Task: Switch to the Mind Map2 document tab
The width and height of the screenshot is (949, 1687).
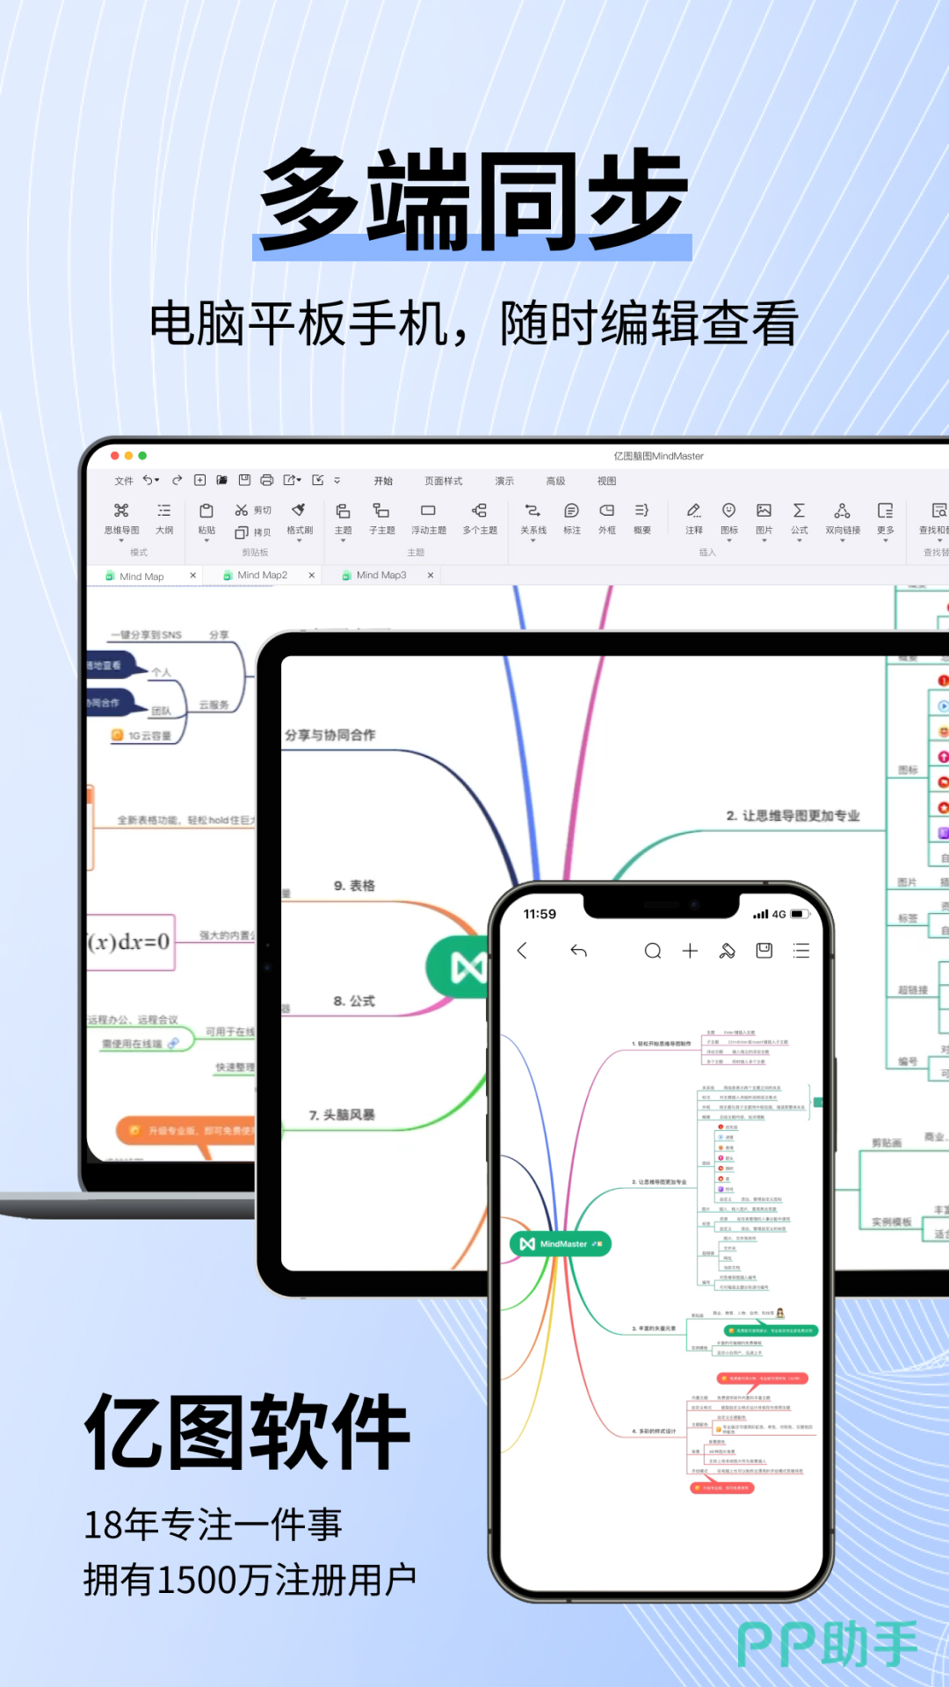Action: (x=262, y=576)
